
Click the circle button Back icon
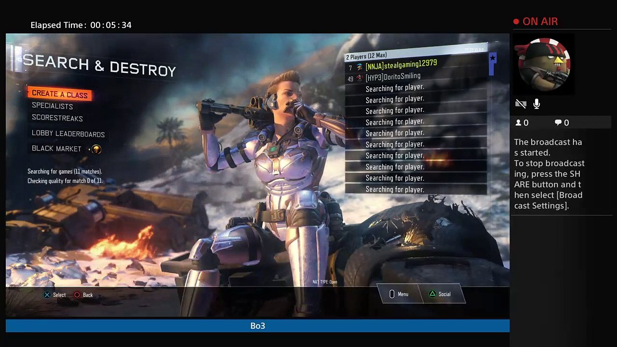click(77, 295)
